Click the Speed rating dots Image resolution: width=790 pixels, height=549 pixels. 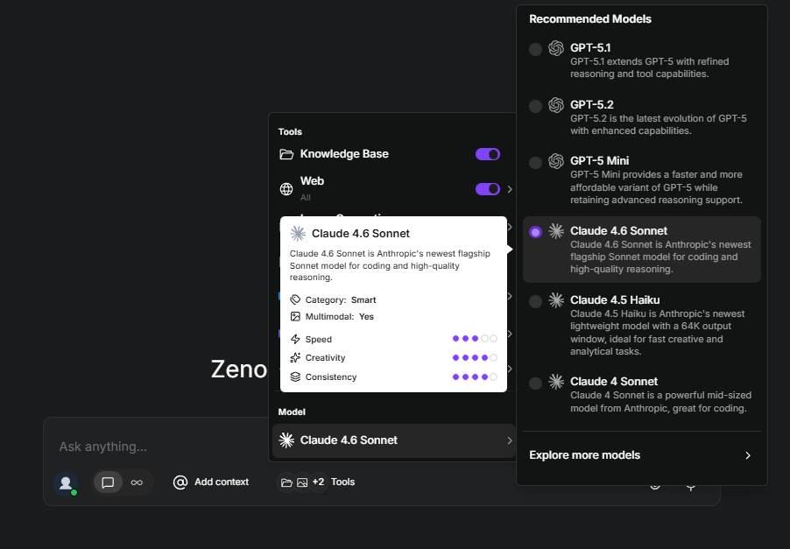[475, 339]
